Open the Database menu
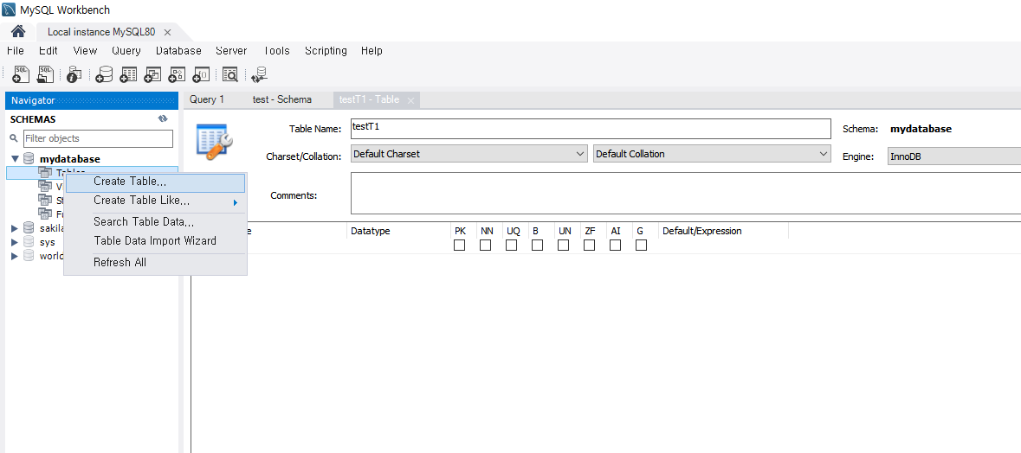Image resolution: width=1021 pixels, height=453 pixels. click(x=178, y=51)
